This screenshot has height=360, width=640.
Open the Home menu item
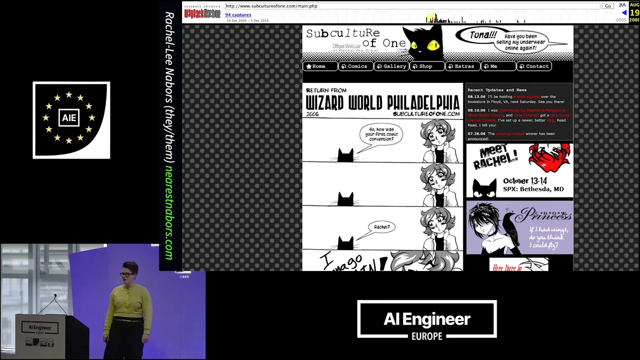click(x=320, y=66)
